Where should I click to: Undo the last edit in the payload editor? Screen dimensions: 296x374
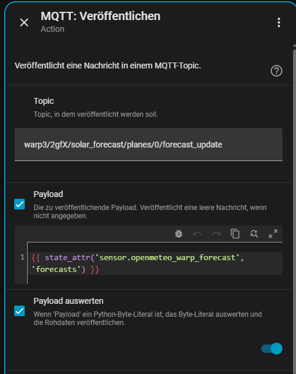tap(198, 234)
